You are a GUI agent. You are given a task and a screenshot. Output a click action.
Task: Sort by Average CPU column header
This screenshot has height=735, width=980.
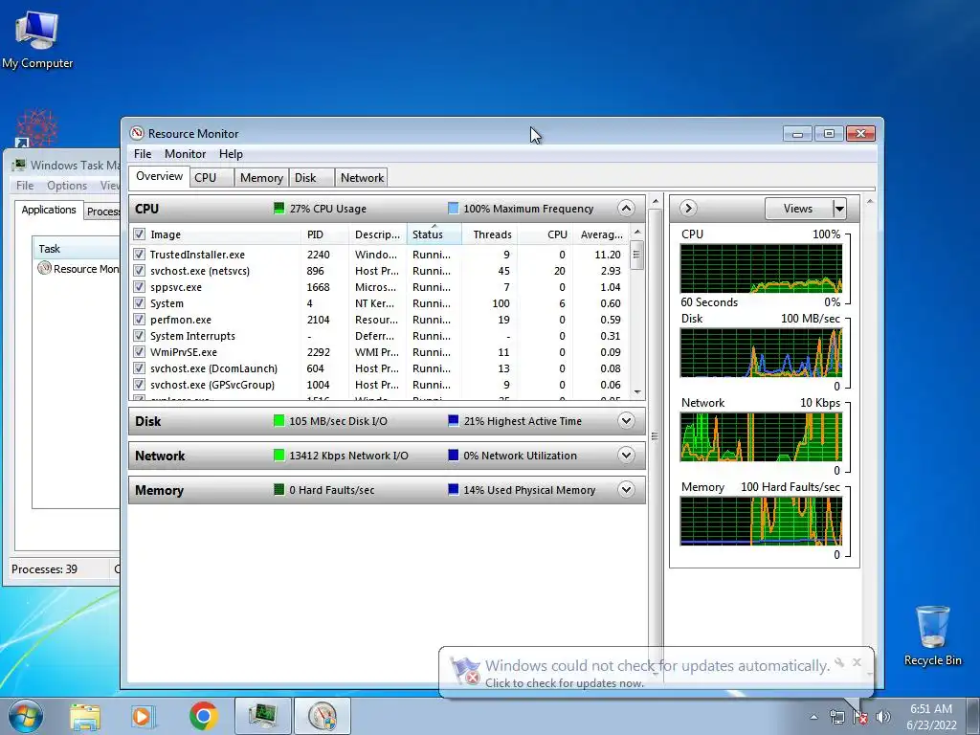click(601, 234)
